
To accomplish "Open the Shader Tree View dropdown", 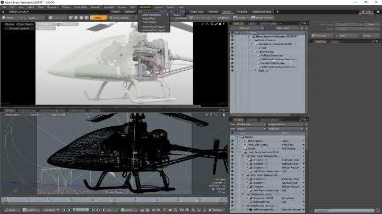I will pos(251,124).
